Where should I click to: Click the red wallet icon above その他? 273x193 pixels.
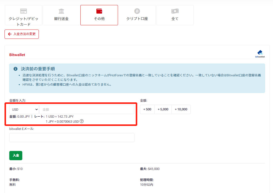click(x=99, y=11)
